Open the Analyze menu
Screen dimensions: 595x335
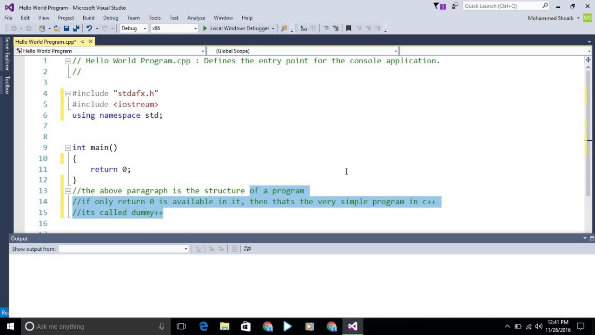[196, 18]
